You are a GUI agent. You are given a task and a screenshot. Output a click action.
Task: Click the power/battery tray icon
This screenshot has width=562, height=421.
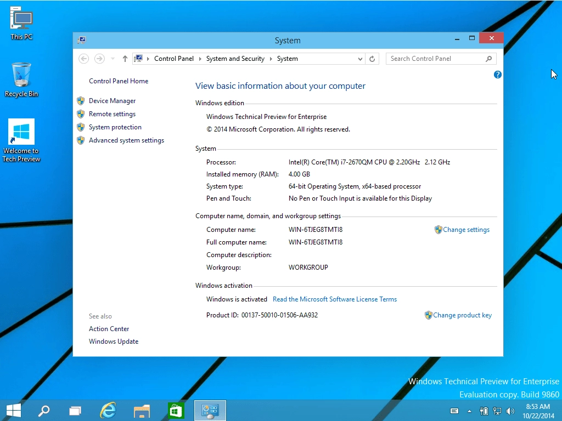[x=484, y=411]
